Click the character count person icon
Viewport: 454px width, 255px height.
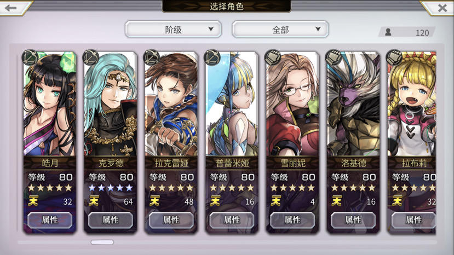tap(388, 32)
